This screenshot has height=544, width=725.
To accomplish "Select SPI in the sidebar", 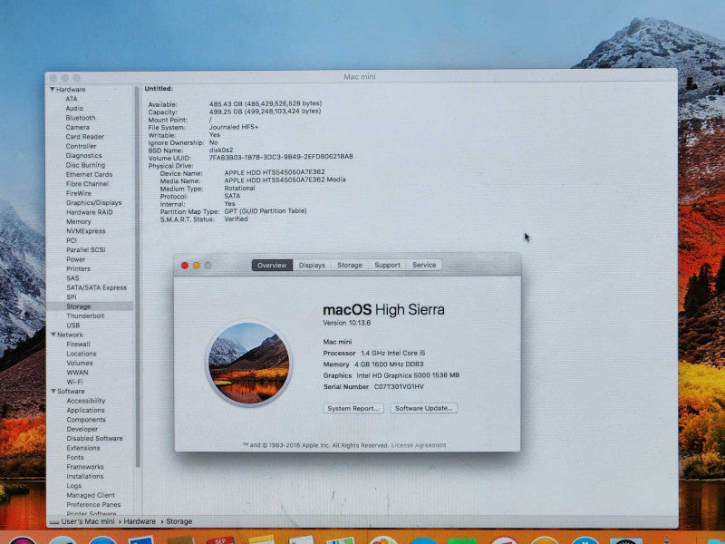I will [x=72, y=297].
